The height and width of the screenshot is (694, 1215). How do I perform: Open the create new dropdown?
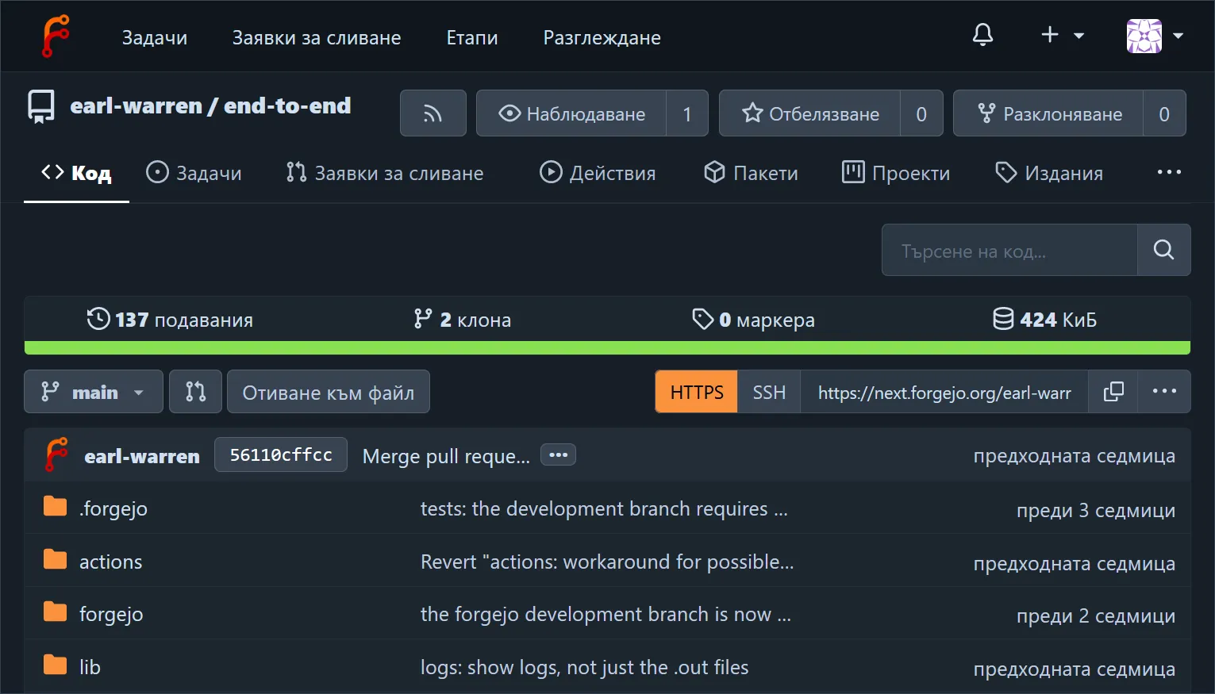(1061, 34)
